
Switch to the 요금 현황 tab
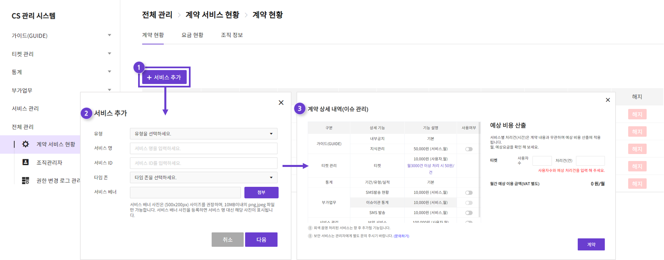tap(192, 35)
